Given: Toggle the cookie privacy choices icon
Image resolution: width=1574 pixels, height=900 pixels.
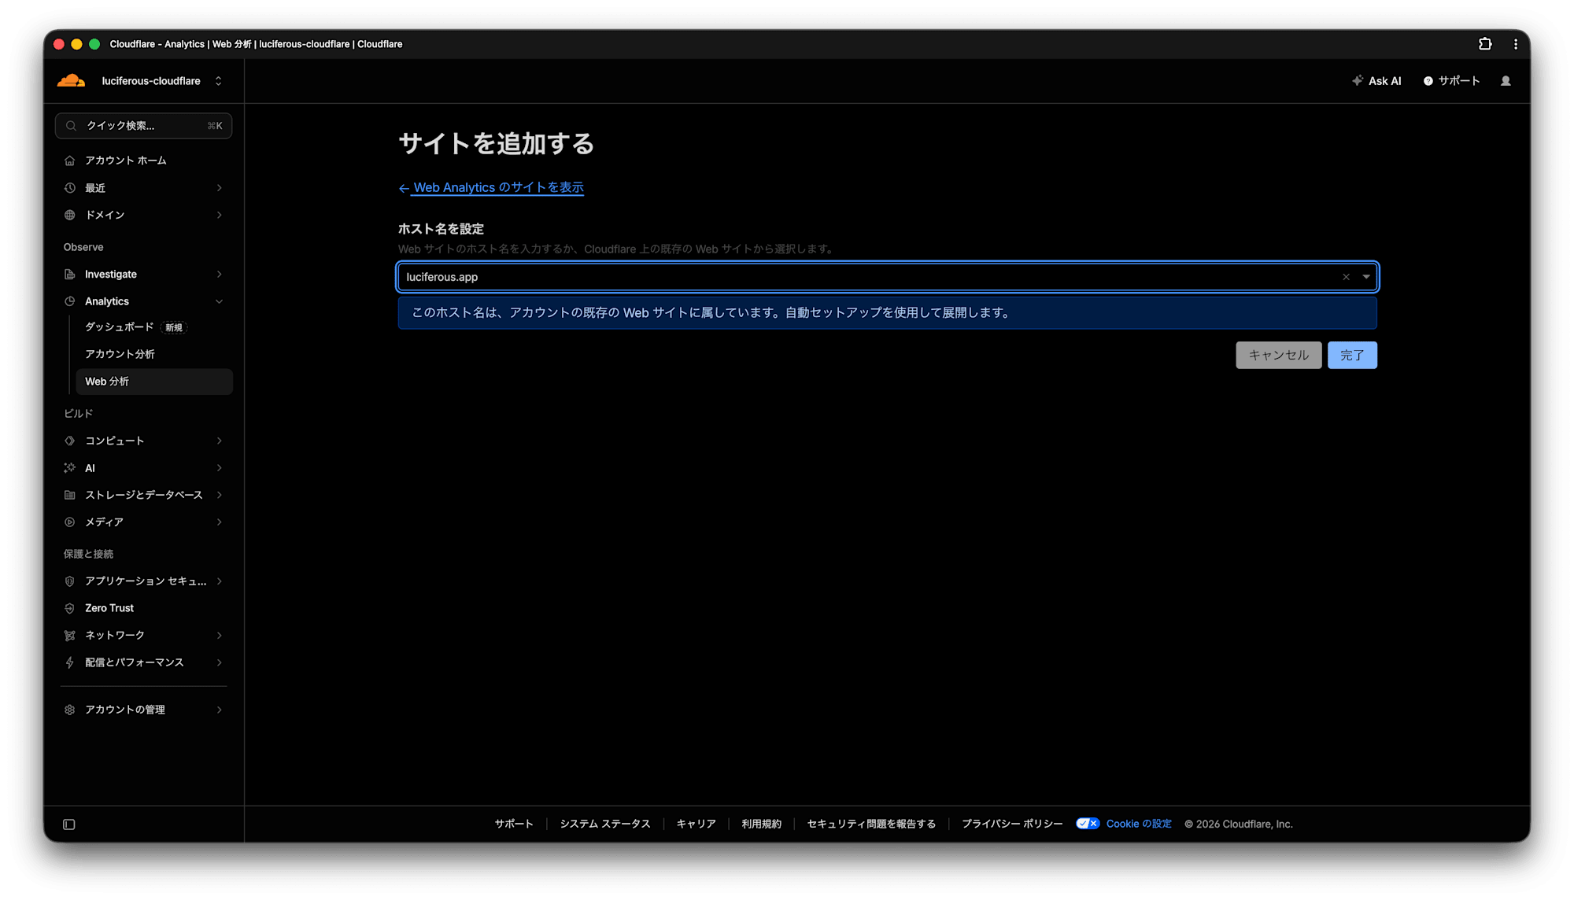Looking at the screenshot, I should point(1088,824).
